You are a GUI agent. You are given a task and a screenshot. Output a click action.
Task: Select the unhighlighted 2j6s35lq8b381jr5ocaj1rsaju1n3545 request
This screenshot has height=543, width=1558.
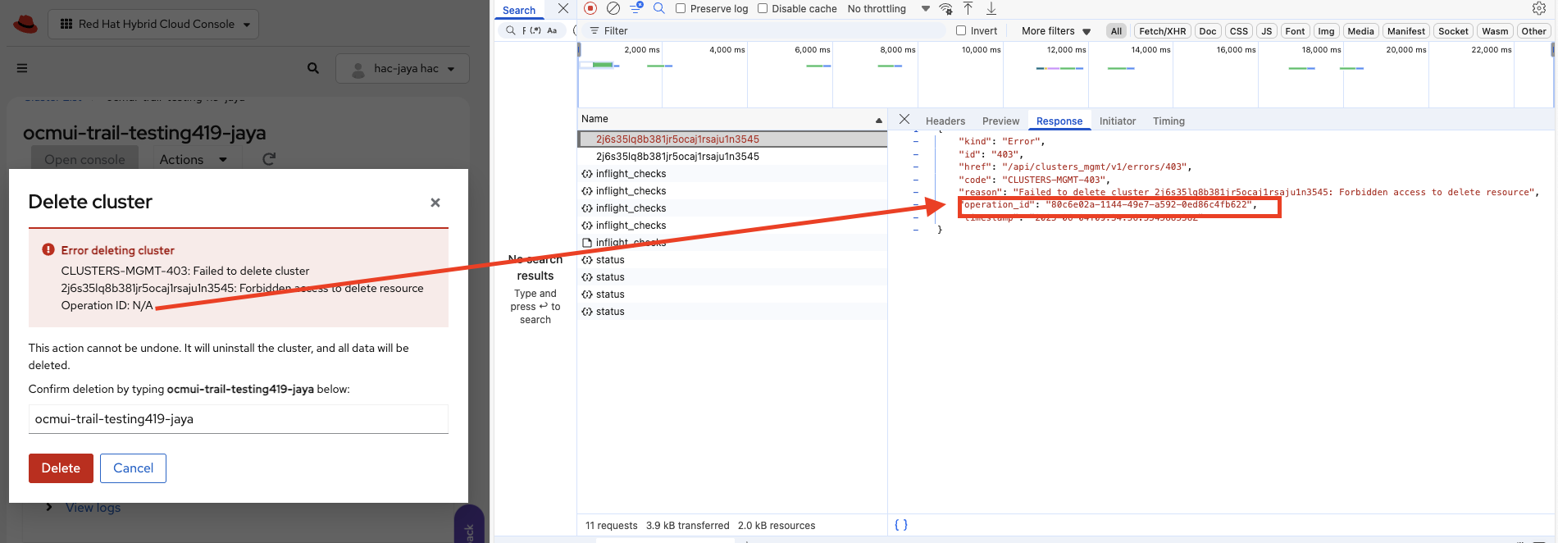click(x=732, y=157)
